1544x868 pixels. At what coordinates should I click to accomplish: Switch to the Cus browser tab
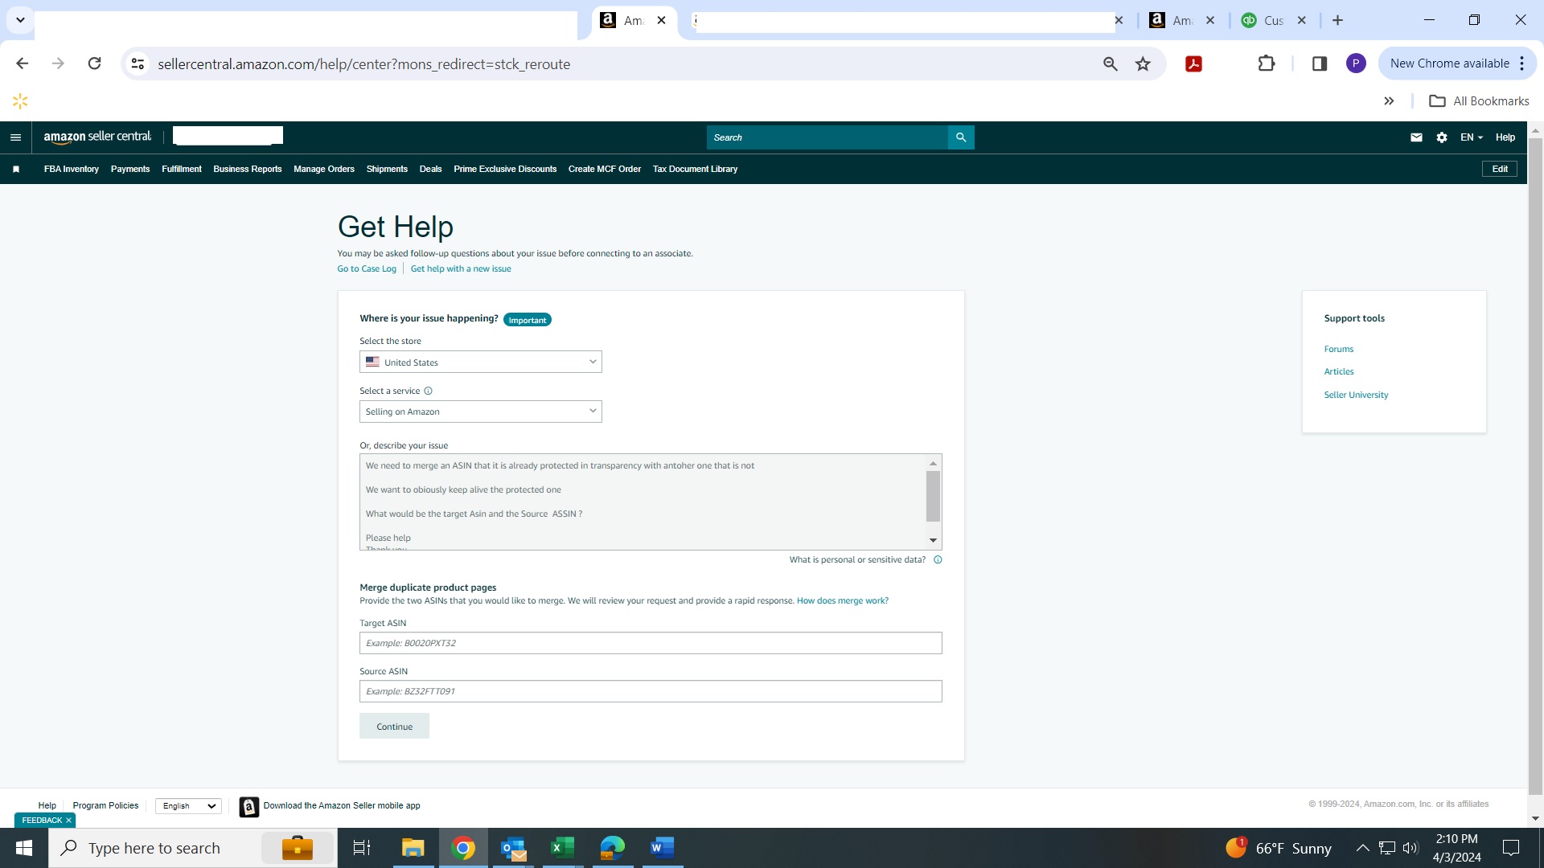click(x=1273, y=20)
